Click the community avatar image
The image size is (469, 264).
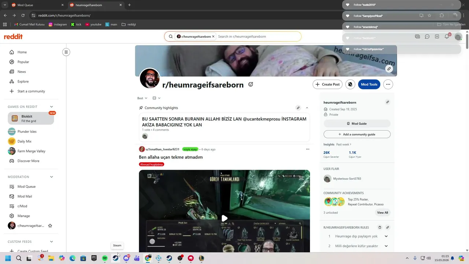coord(150,78)
